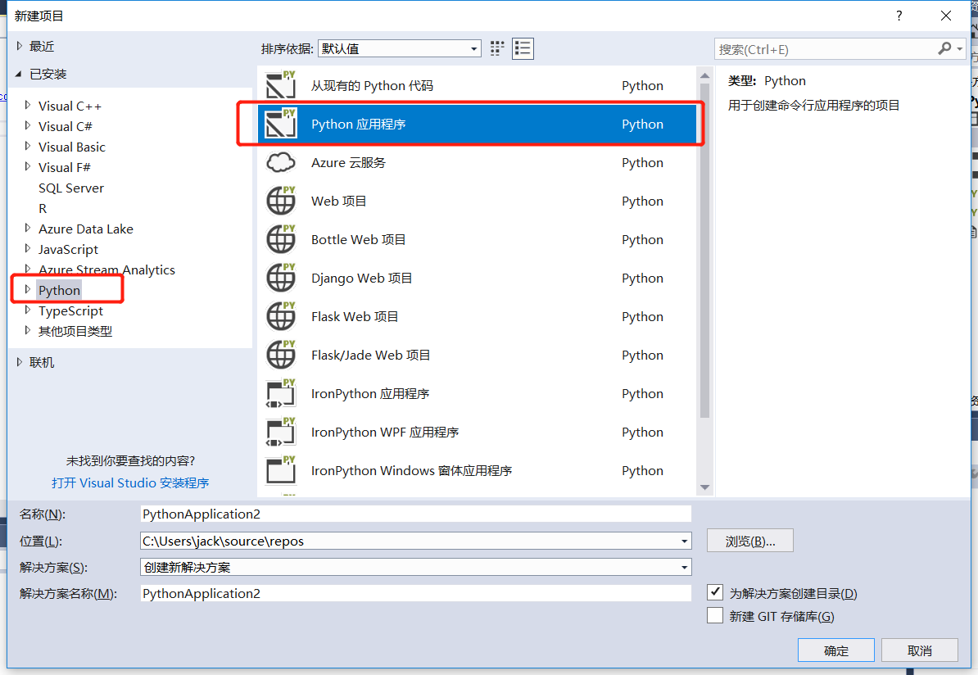Select Visual F# in the tree

[x=64, y=167]
